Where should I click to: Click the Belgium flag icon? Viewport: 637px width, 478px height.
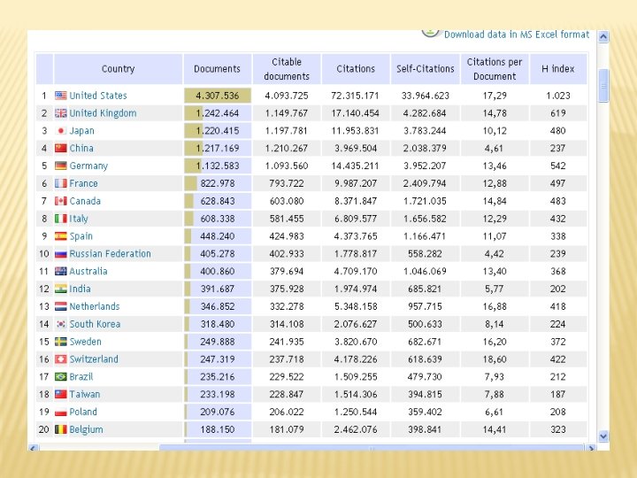point(60,429)
